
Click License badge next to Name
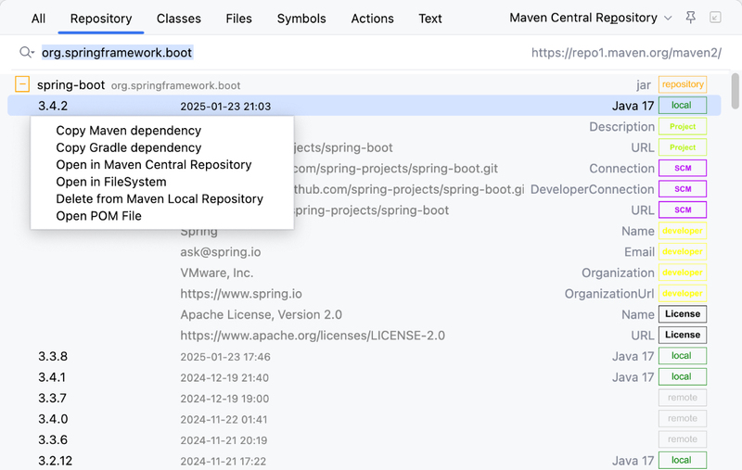pos(683,314)
